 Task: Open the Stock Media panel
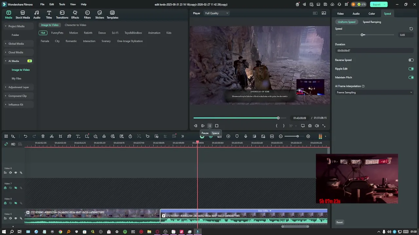[x=23, y=15]
